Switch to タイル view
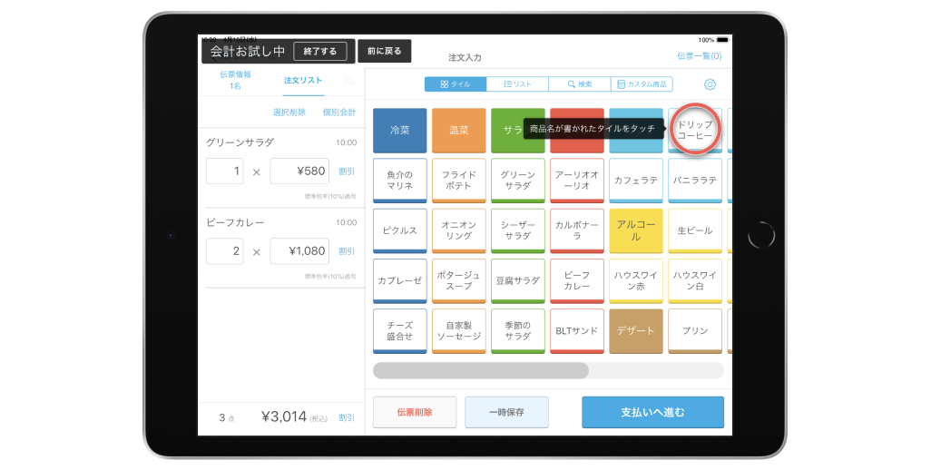Image resolution: width=931 pixels, height=470 pixels. point(456,84)
